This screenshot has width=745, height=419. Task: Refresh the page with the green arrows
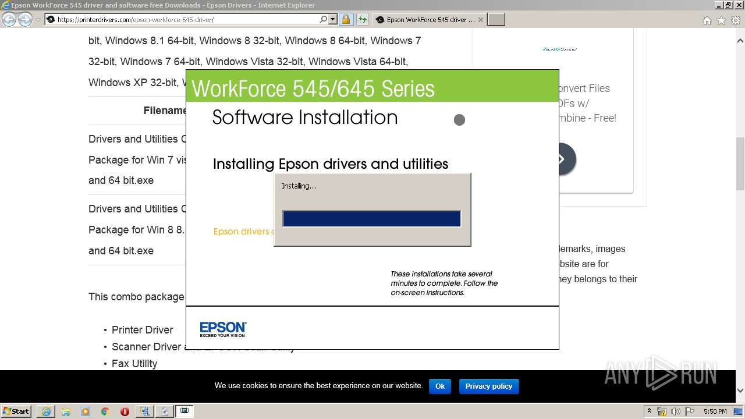click(x=362, y=20)
